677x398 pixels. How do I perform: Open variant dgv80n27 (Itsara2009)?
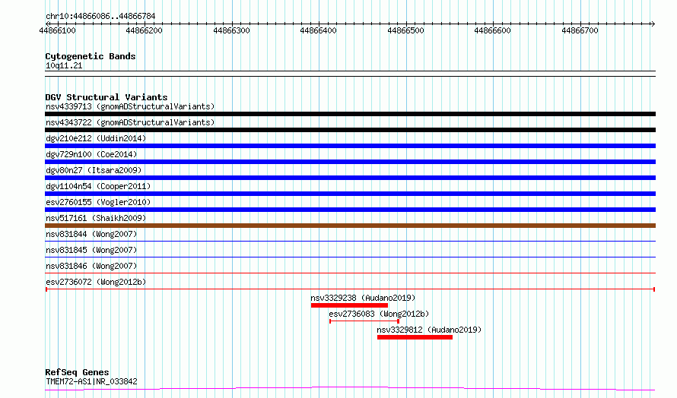94,170
